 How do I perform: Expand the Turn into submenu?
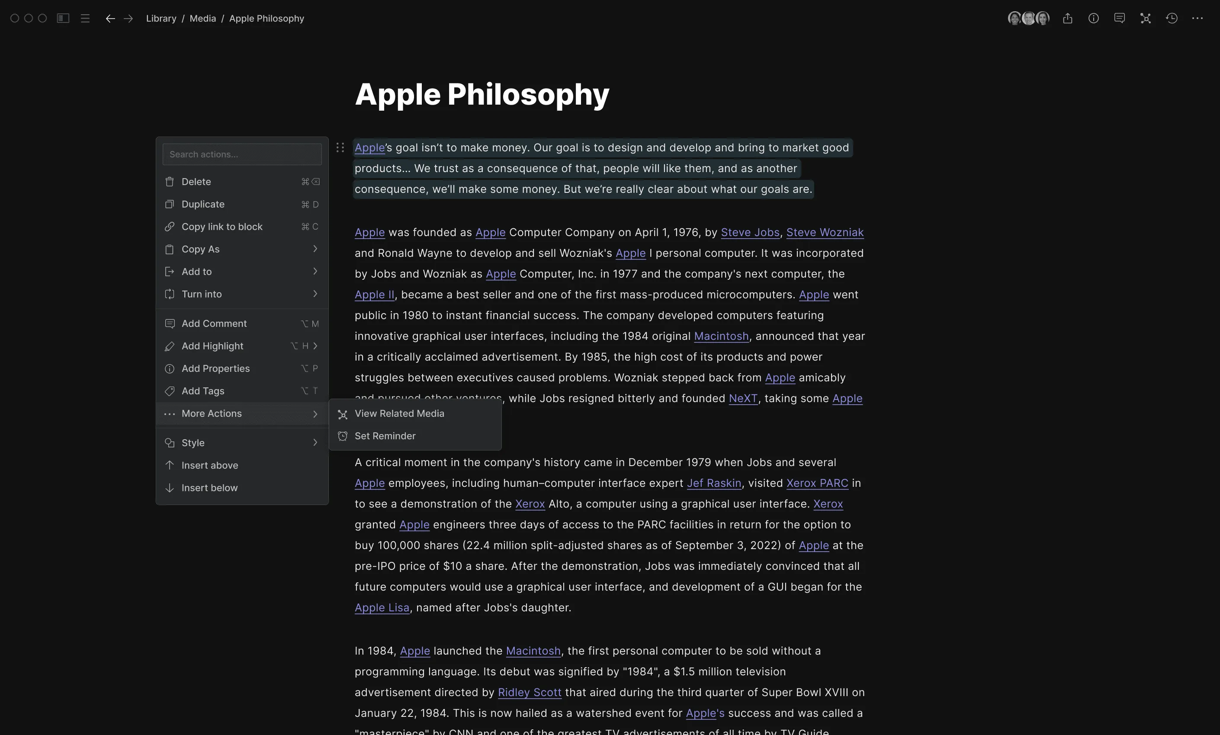(242, 294)
